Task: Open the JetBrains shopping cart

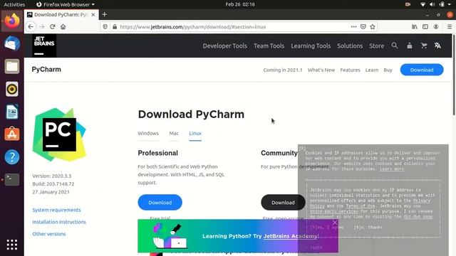Action: [x=424, y=46]
